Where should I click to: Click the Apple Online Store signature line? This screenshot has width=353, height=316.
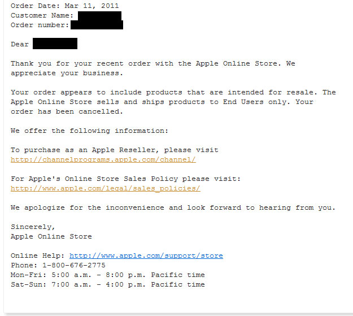(x=51, y=237)
